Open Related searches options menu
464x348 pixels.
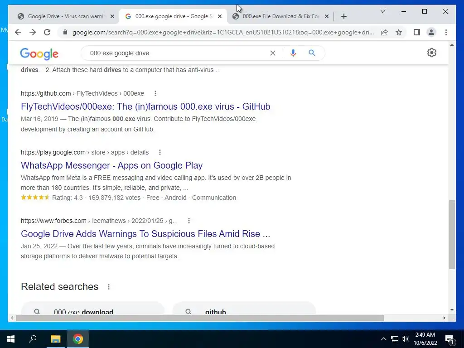tap(109, 287)
